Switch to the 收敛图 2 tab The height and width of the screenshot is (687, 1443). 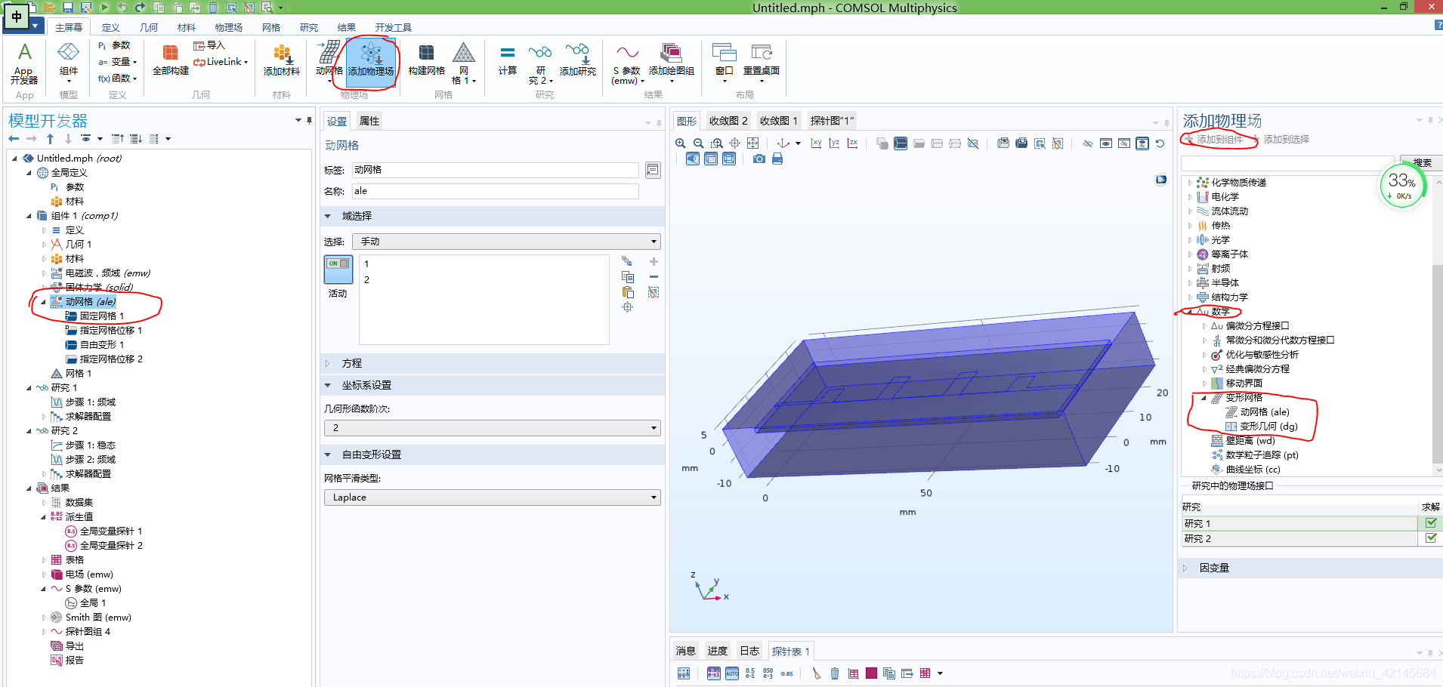point(728,121)
